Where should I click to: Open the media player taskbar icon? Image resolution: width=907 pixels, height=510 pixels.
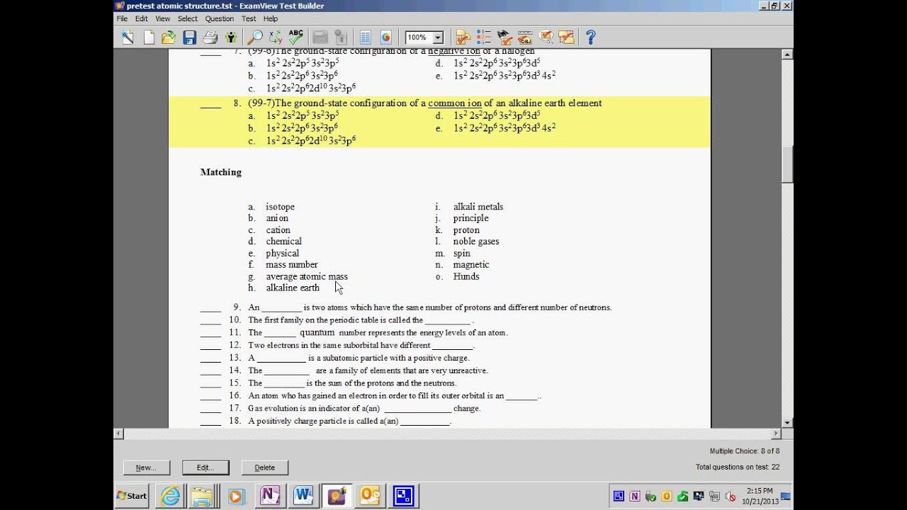[236, 496]
